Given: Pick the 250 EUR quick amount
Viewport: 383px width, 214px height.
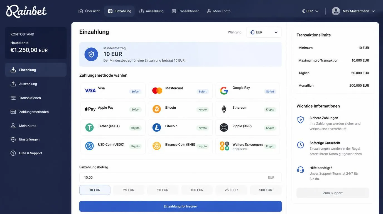Looking at the screenshot, I should 231,190.
